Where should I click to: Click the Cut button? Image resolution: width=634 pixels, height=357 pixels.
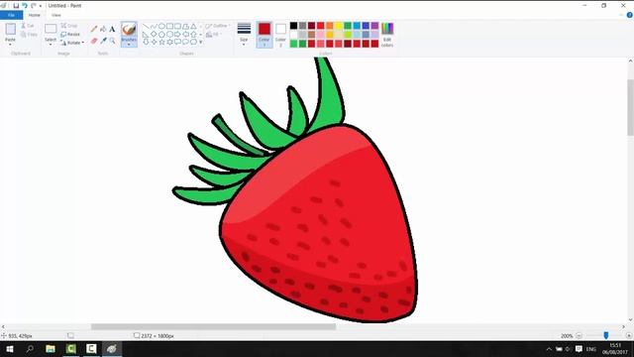(28, 26)
